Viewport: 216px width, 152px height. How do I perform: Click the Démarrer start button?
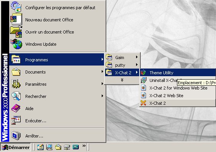pos(15,147)
